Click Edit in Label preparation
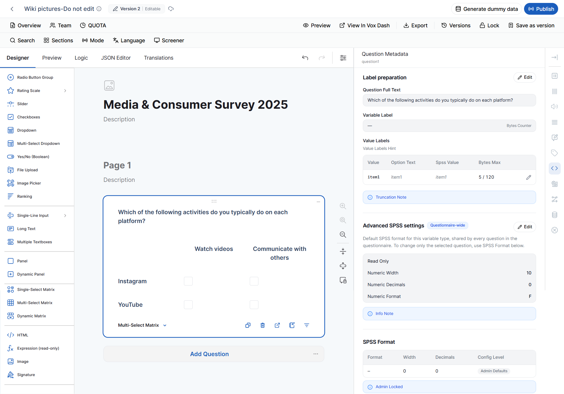The height and width of the screenshot is (394, 564). 525,77
